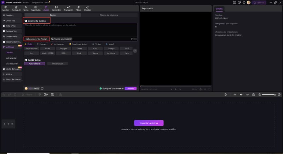Select the Personalizar lyrics option
This screenshot has width=283, height=154.
click(57, 63)
